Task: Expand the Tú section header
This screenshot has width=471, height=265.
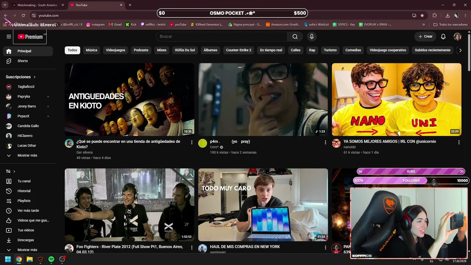Action: click(x=11, y=172)
